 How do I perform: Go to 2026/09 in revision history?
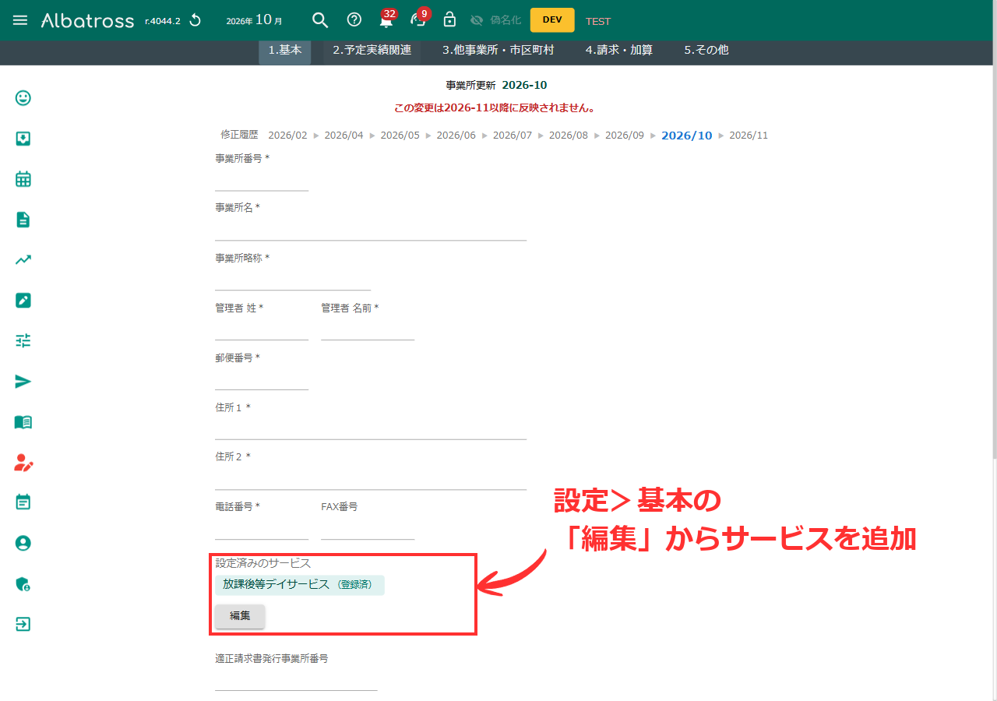625,136
